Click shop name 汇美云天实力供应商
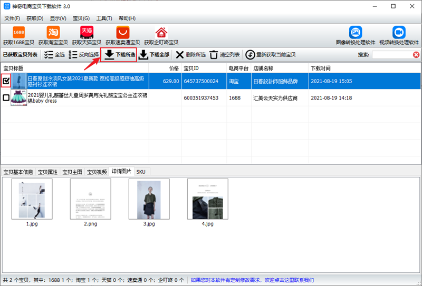This screenshot has height=286, width=422. 275,98
